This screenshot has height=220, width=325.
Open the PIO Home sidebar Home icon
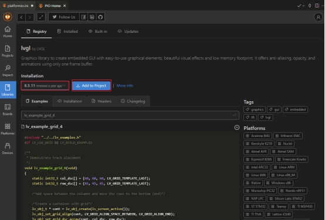point(8,32)
